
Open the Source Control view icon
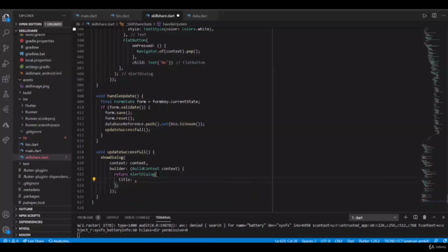(x=6, y=48)
